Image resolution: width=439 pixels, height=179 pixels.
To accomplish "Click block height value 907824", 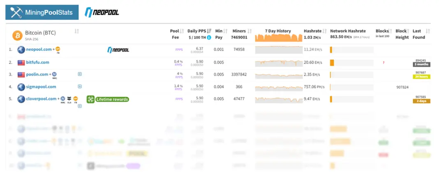I will (x=402, y=87).
